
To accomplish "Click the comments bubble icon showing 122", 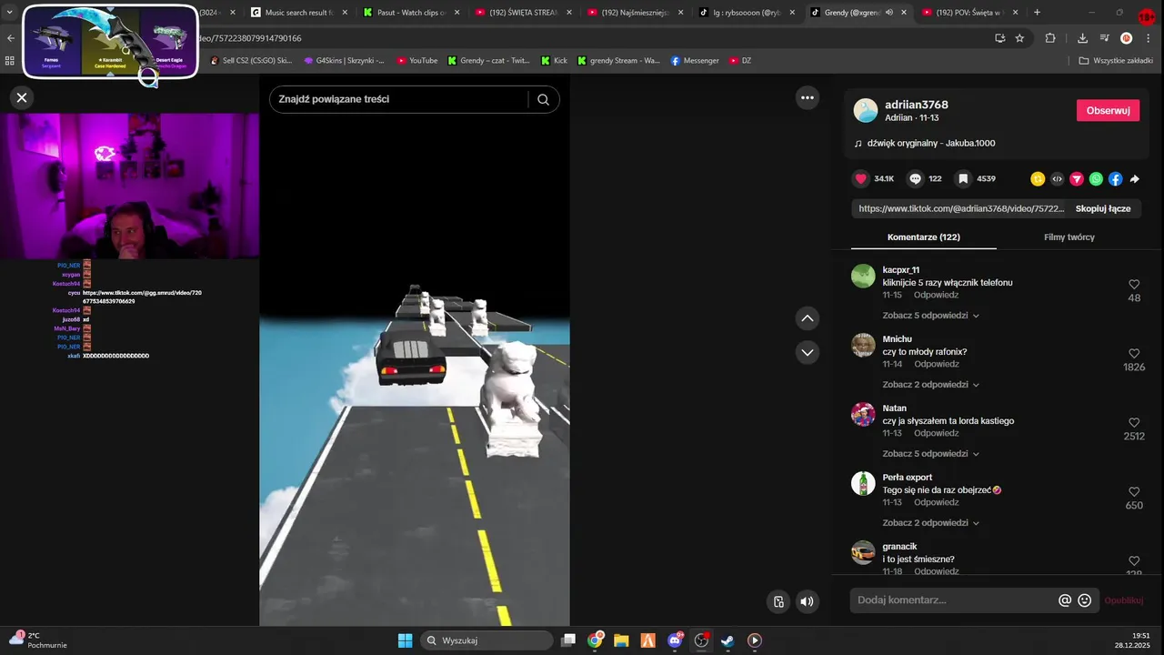I will pyautogui.click(x=915, y=179).
